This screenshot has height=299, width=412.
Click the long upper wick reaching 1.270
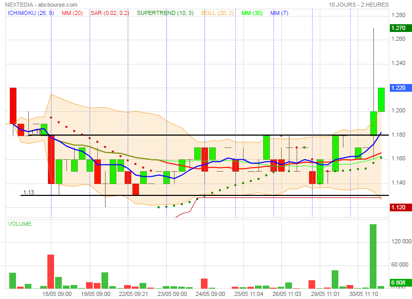pyautogui.click(x=374, y=70)
